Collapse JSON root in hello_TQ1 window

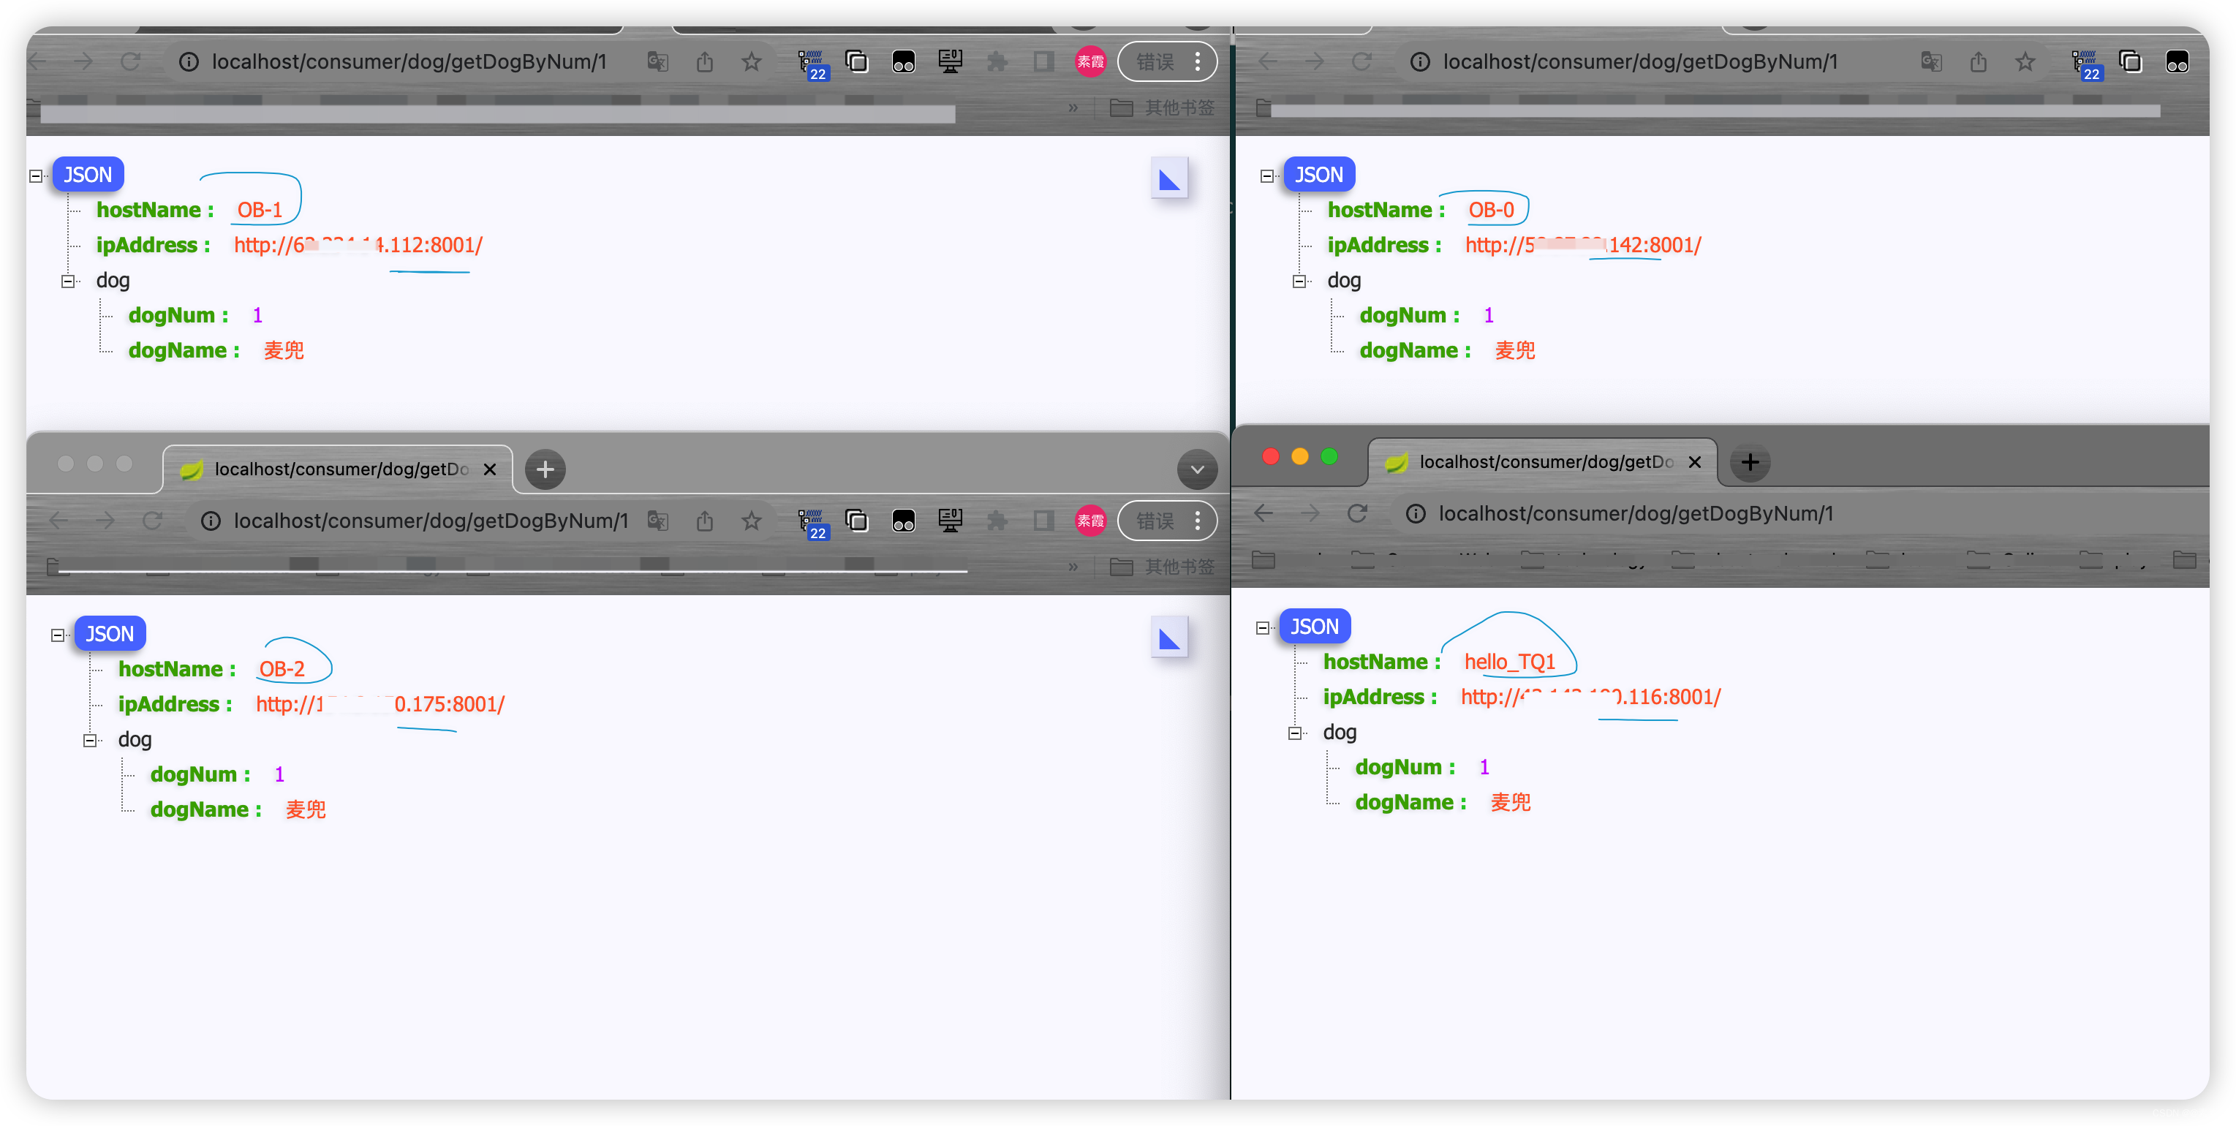[x=1262, y=629]
